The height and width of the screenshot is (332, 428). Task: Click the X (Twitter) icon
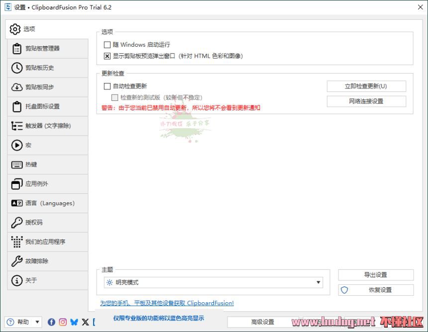[x=85, y=322]
